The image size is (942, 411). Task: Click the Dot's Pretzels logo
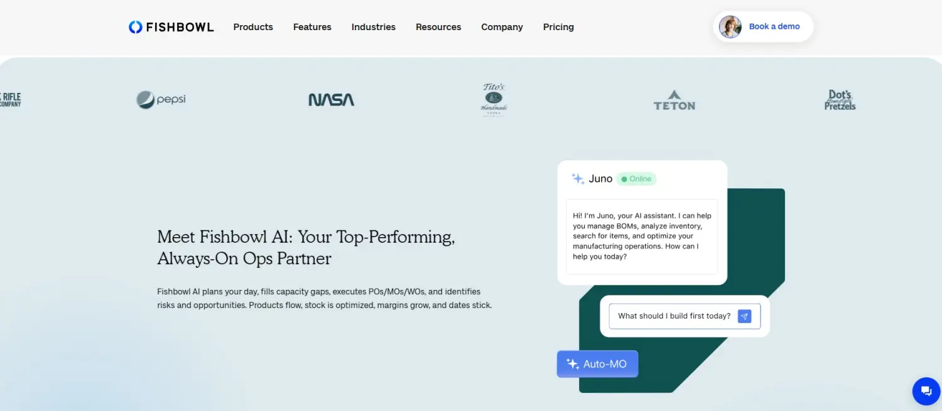[840, 100]
